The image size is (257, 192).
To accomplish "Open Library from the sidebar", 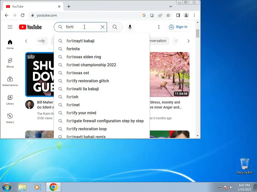I will (x=10, y=100).
